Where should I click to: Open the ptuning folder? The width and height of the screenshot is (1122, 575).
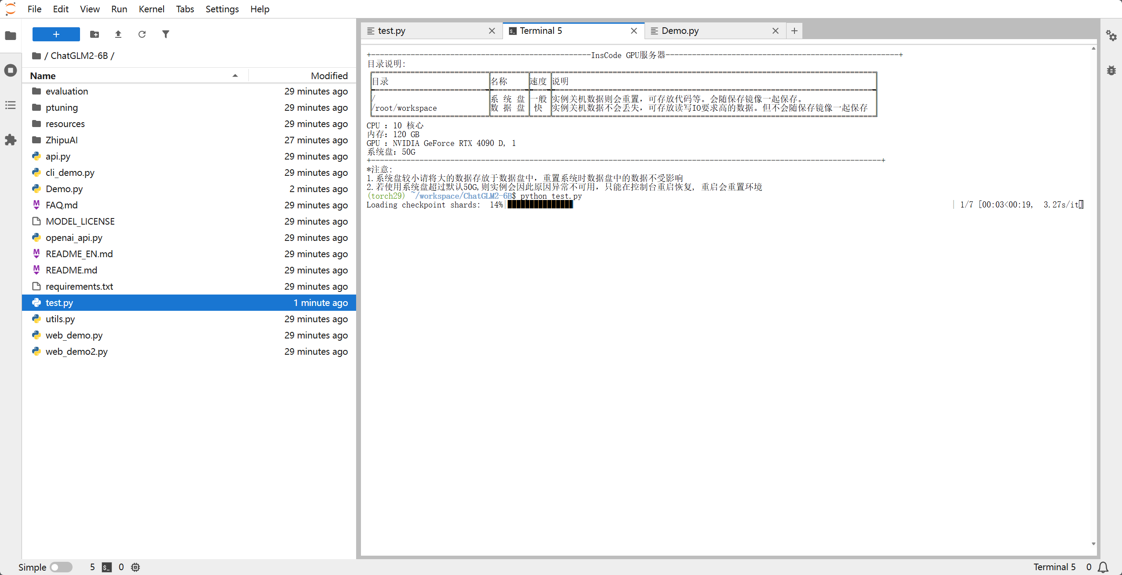coord(62,108)
